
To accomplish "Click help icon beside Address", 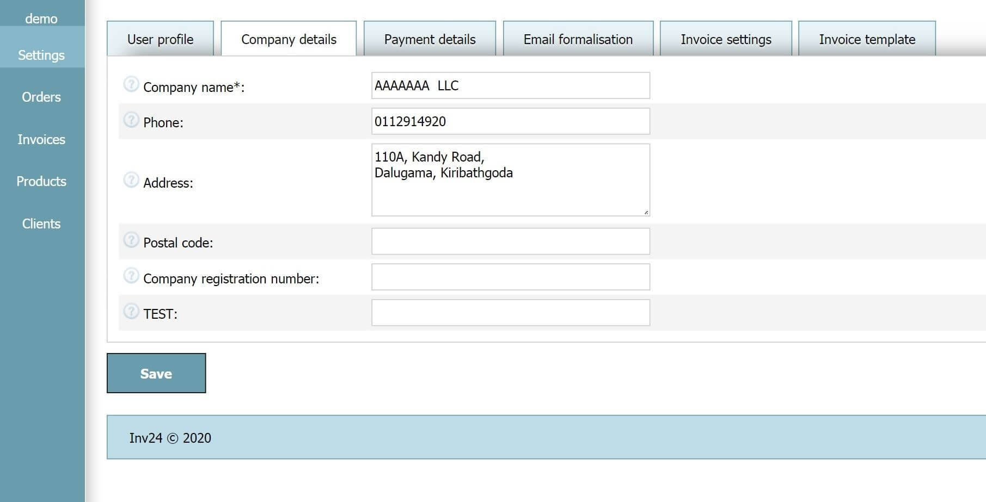I will [131, 179].
